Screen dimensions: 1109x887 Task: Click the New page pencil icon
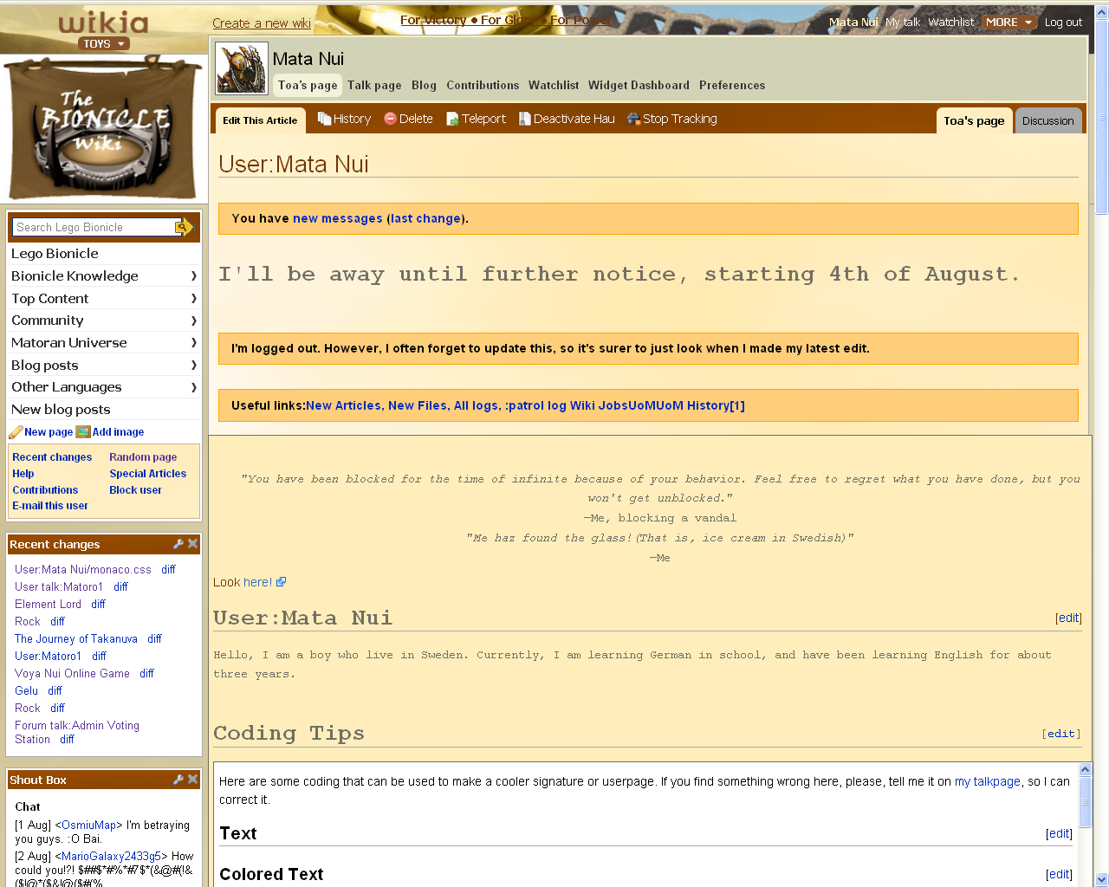pyautogui.click(x=16, y=432)
